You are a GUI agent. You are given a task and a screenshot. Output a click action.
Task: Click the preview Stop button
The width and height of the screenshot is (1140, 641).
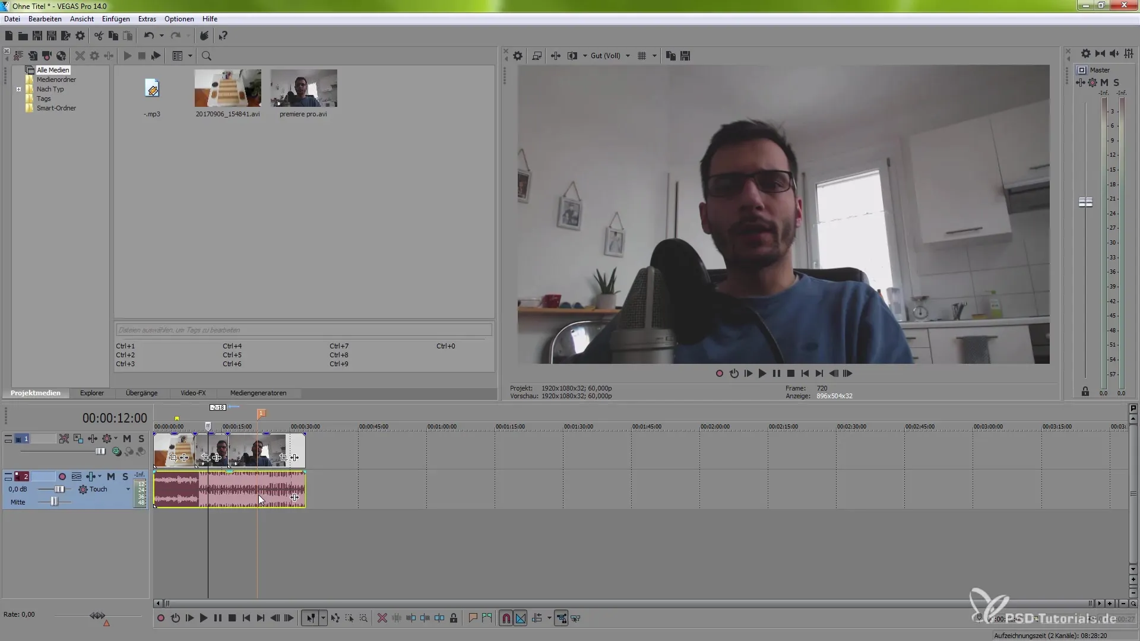791,373
